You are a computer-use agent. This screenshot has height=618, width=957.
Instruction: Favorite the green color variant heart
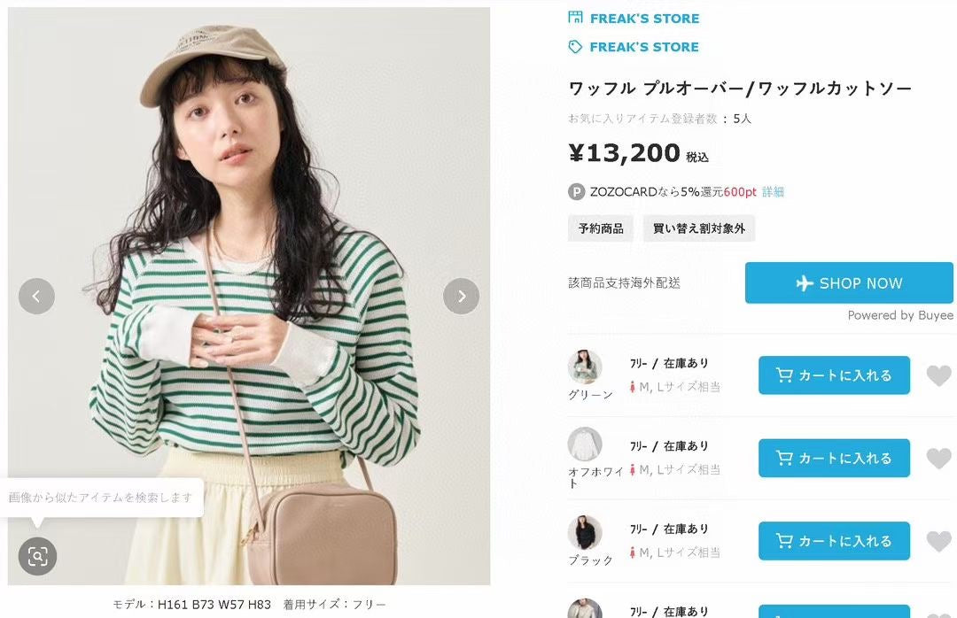(x=938, y=376)
